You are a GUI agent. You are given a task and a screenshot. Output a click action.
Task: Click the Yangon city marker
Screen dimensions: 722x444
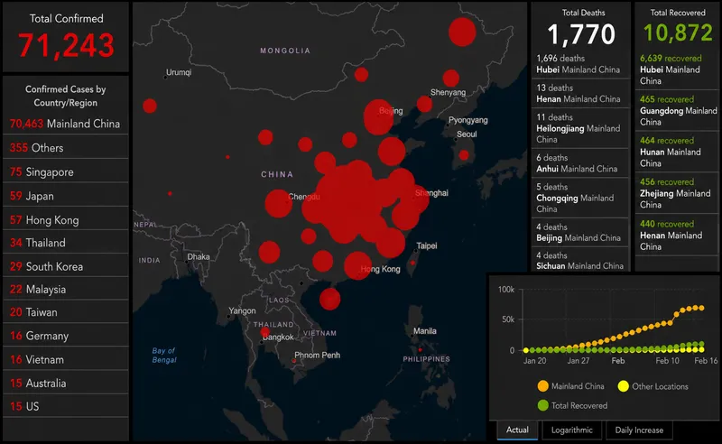(229, 317)
